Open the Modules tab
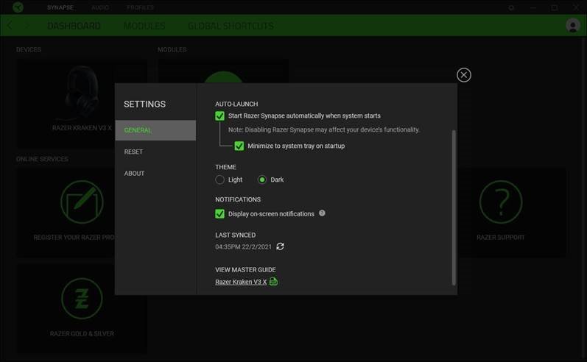The image size is (587, 362). (x=144, y=26)
